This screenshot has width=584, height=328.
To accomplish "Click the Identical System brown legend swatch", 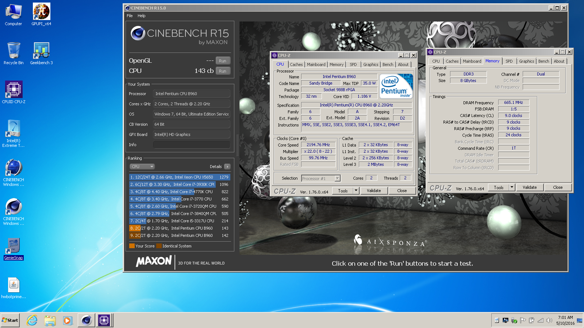I will coord(159,246).
